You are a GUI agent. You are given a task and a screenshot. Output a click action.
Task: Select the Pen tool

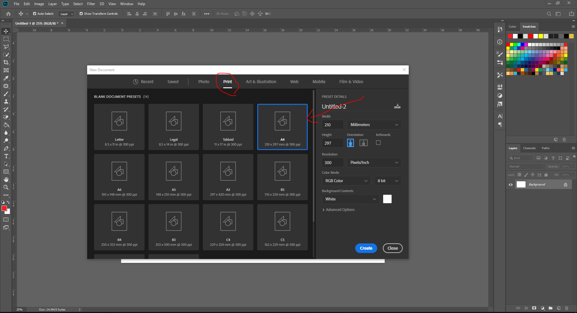(6, 148)
